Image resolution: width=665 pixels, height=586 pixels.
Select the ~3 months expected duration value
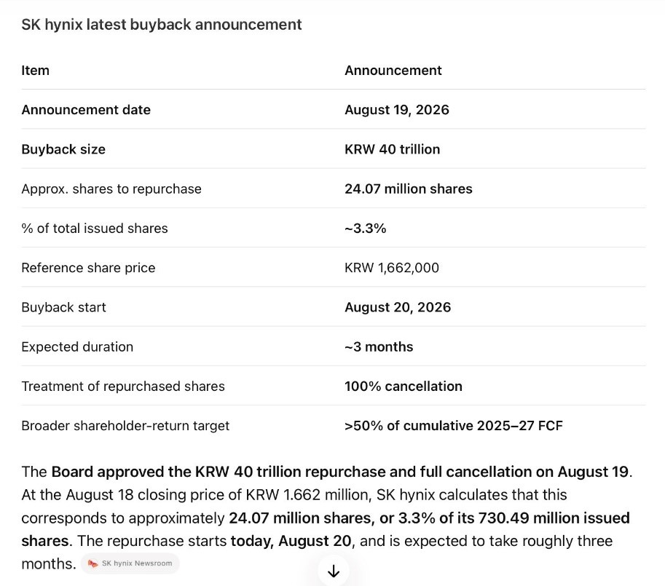379,347
